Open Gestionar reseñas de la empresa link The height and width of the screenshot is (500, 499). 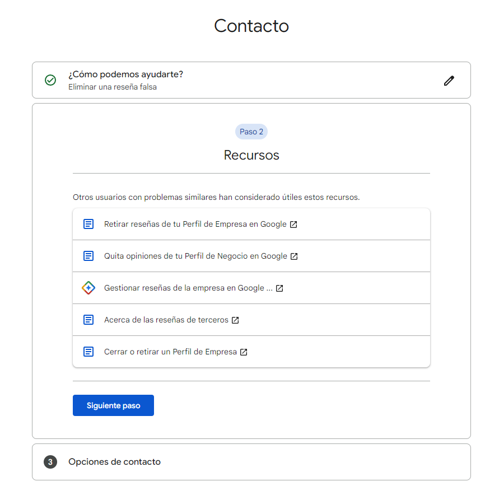188,288
